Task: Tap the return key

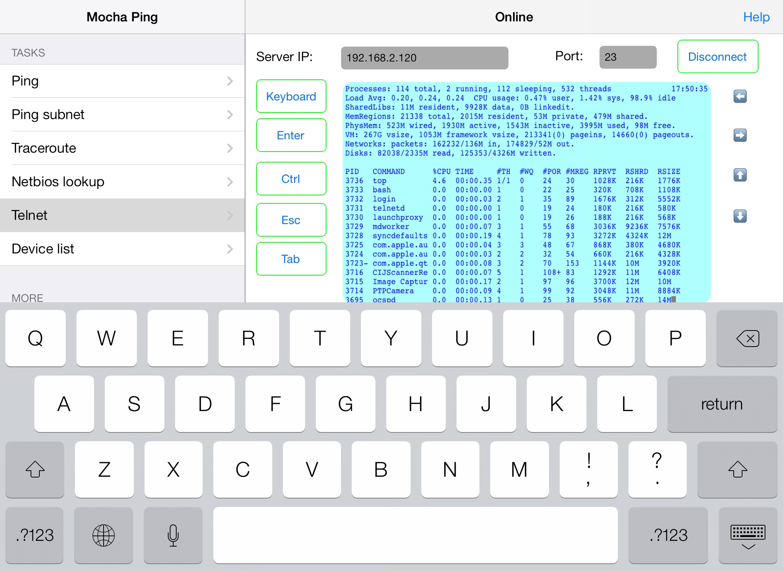Action: click(722, 404)
